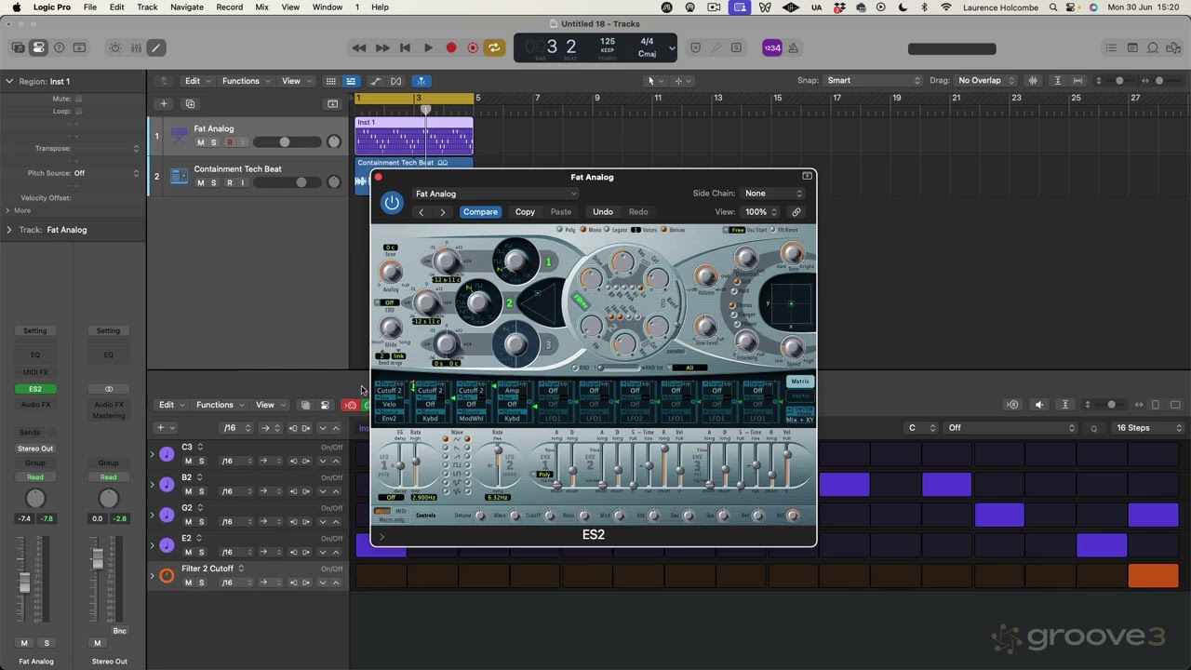Image resolution: width=1191 pixels, height=670 pixels.
Task: Mute the Fat Analog track
Action: (200, 142)
